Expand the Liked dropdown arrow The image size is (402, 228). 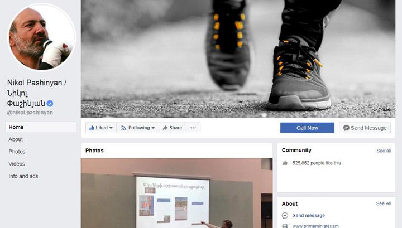pos(111,128)
